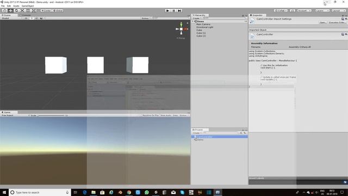Open the GameObject menu
This screenshot has width=348, height=196.
[28, 6]
